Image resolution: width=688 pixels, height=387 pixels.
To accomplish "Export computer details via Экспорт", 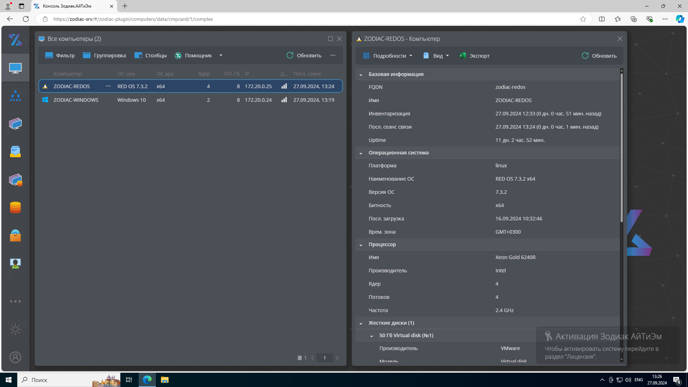I will [x=474, y=56].
